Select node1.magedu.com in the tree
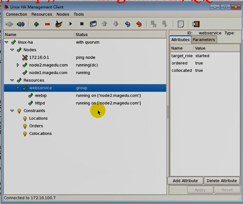 48,73
